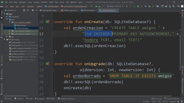184x103 pixels.
Task: Toggle the Resource Manager side tab
Action: click(x=2, y=31)
